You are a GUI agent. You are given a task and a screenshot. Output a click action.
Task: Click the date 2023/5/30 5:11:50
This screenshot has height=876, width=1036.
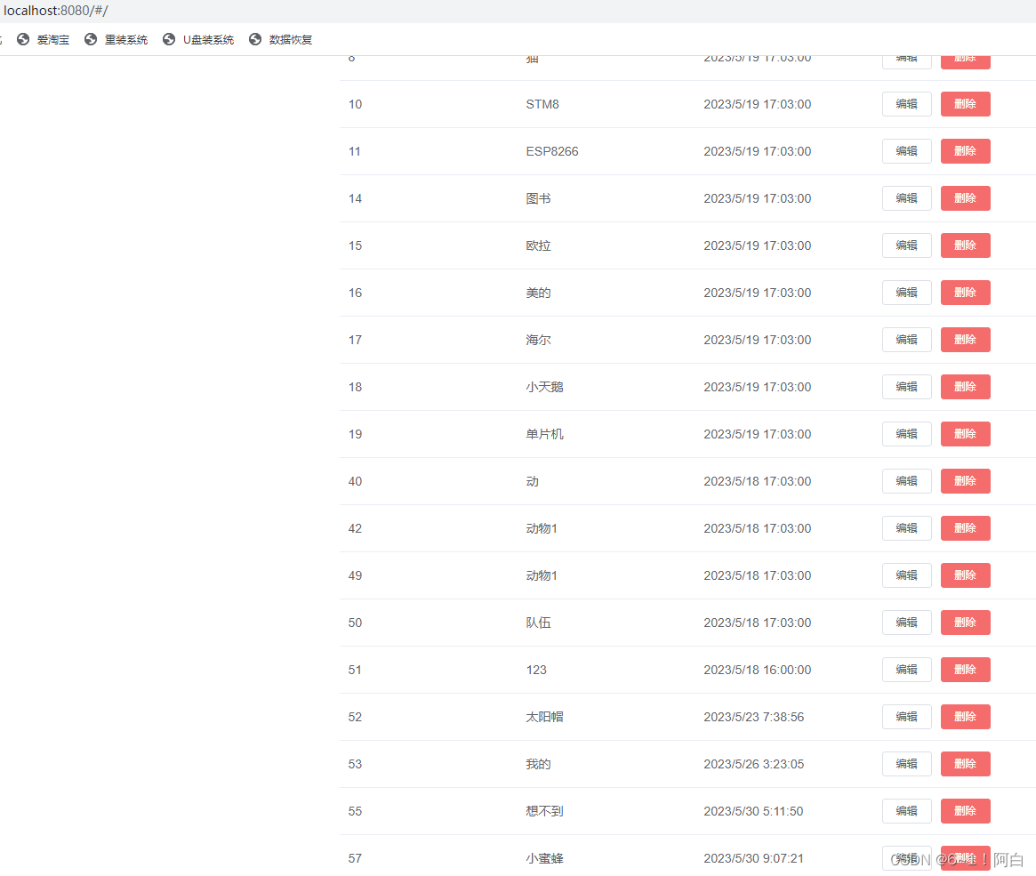pyautogui.click(x=753, y=811)
